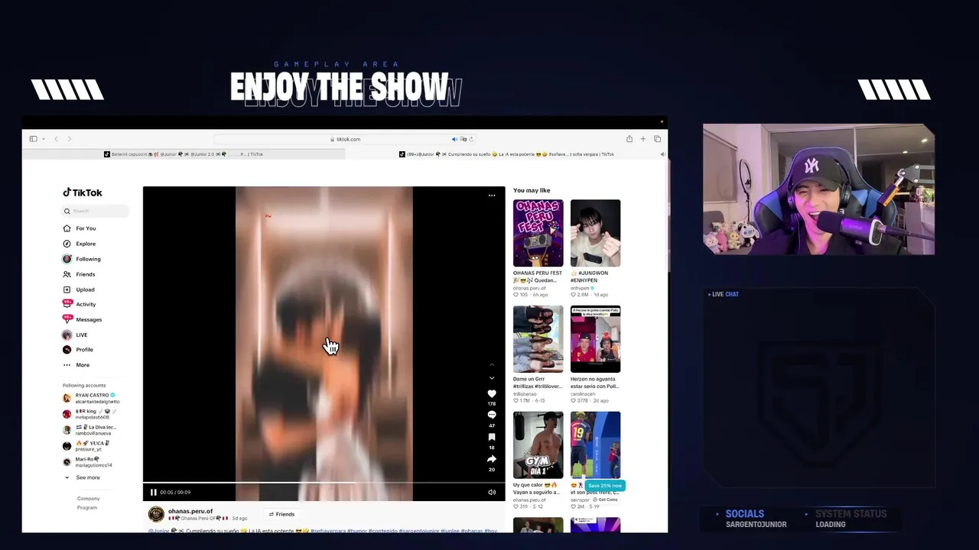Viewport: 979px width, 550px height.
Task: Go to Friends in the sidebar
Action: point(80,274)
